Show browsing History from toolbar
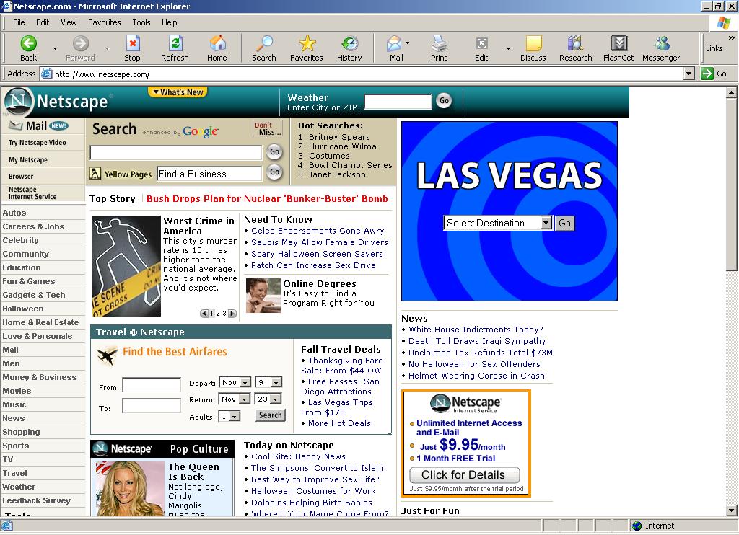Image resolution: width=739 pixels, height=535 pixels. tap(349, 48)
